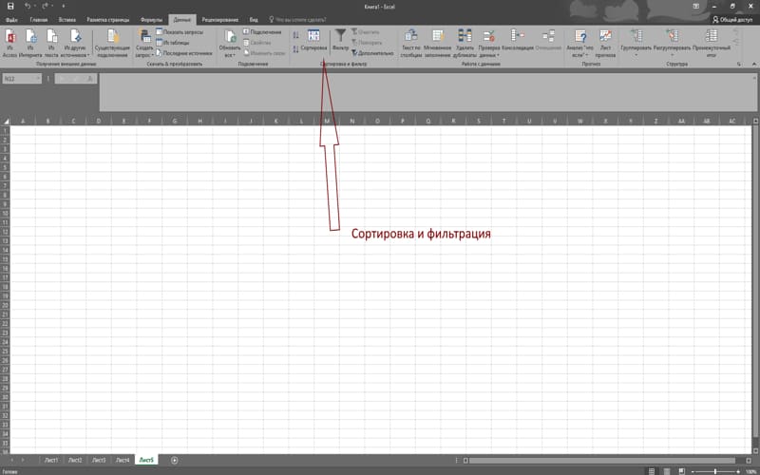The image size is (760, 475).
Task: Customize the Quick Access Toolbar dropdown
Action: (64, 7)
